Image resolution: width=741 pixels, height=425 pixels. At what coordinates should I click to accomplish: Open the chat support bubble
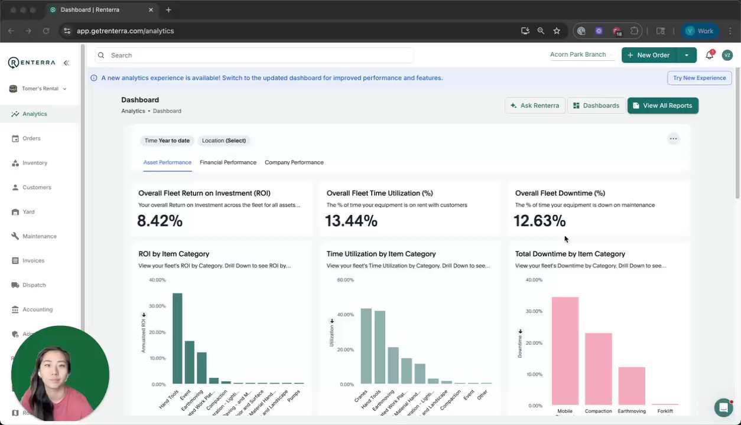click(723, 407)
